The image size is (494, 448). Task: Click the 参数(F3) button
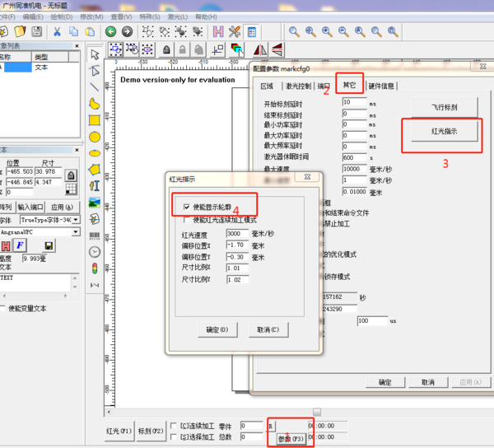tap(291, 438)
